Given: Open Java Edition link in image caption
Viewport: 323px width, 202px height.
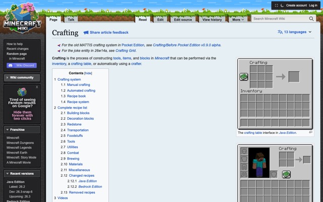Looking at the screenshot, I should (x=287, y=132).
